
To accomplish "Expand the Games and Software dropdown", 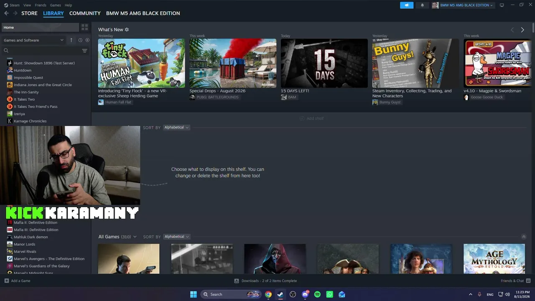I will tap(33, 40).
